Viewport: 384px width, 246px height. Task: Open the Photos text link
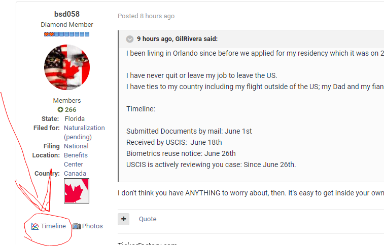tap(92, 226)
